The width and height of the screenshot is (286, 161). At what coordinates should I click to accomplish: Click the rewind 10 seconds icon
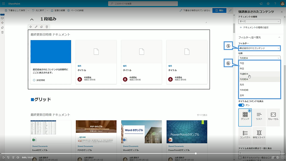(x=8, y=157)
